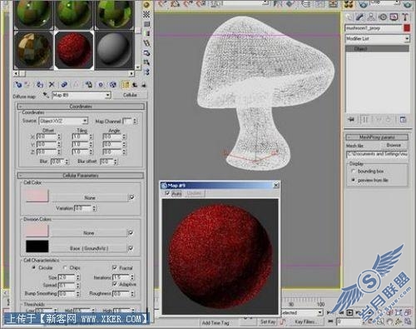Click Cell Color None map button
416x329 pixels.
(89, 197)
